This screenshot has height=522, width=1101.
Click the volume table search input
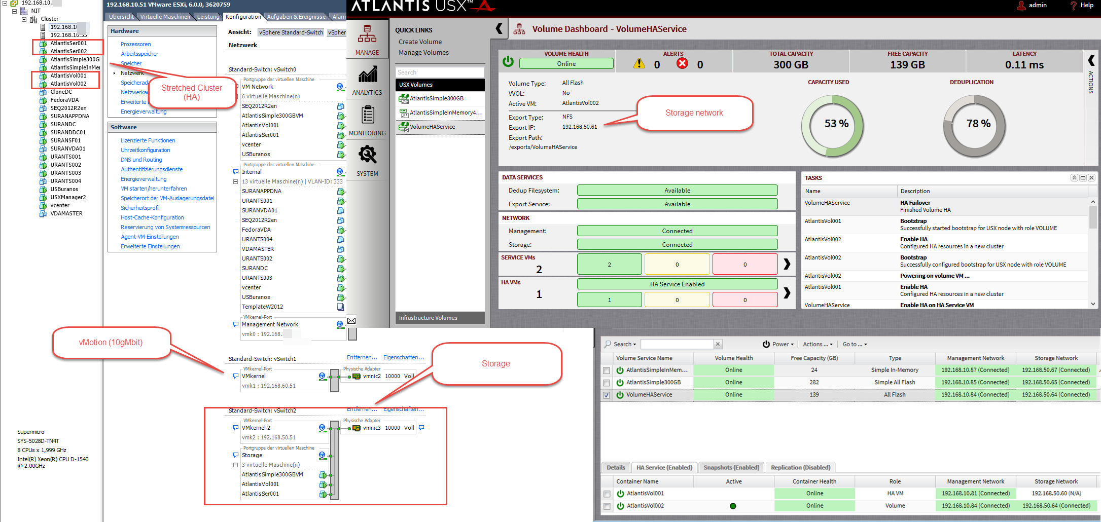[677, 344]
